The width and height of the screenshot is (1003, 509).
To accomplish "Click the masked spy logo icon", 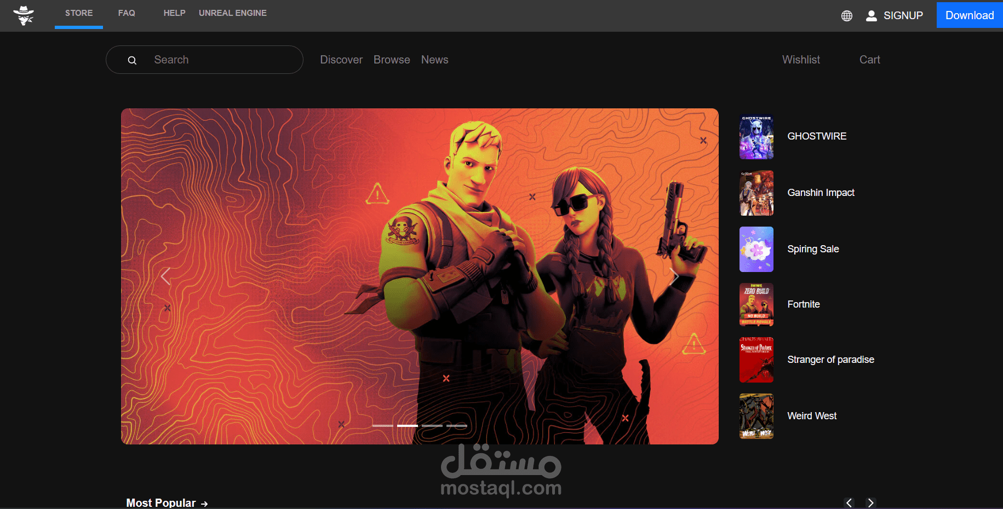I will coord(24,15).
